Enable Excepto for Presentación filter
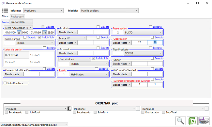The height and width of the screenshot is (127, 212). [x=150, y=27]
